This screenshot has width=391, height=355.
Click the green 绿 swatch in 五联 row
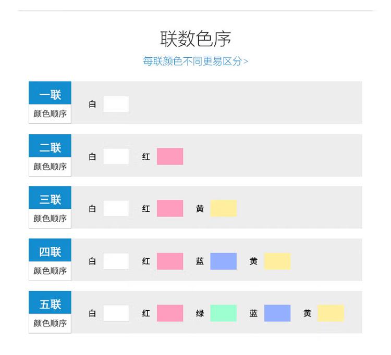tap(224, 313)
